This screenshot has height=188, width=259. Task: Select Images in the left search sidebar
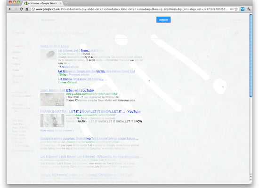[x=16, y=52]
